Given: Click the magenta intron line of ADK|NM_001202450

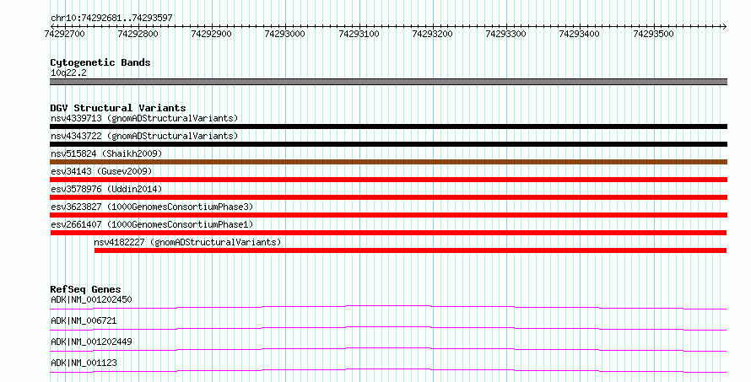Looking at the screenshot, I should (388, 307).
